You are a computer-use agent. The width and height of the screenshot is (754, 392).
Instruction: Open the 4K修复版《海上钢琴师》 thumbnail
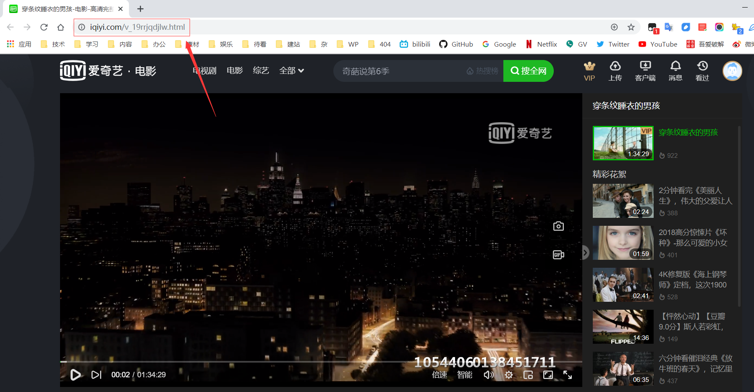pos(623,285)
